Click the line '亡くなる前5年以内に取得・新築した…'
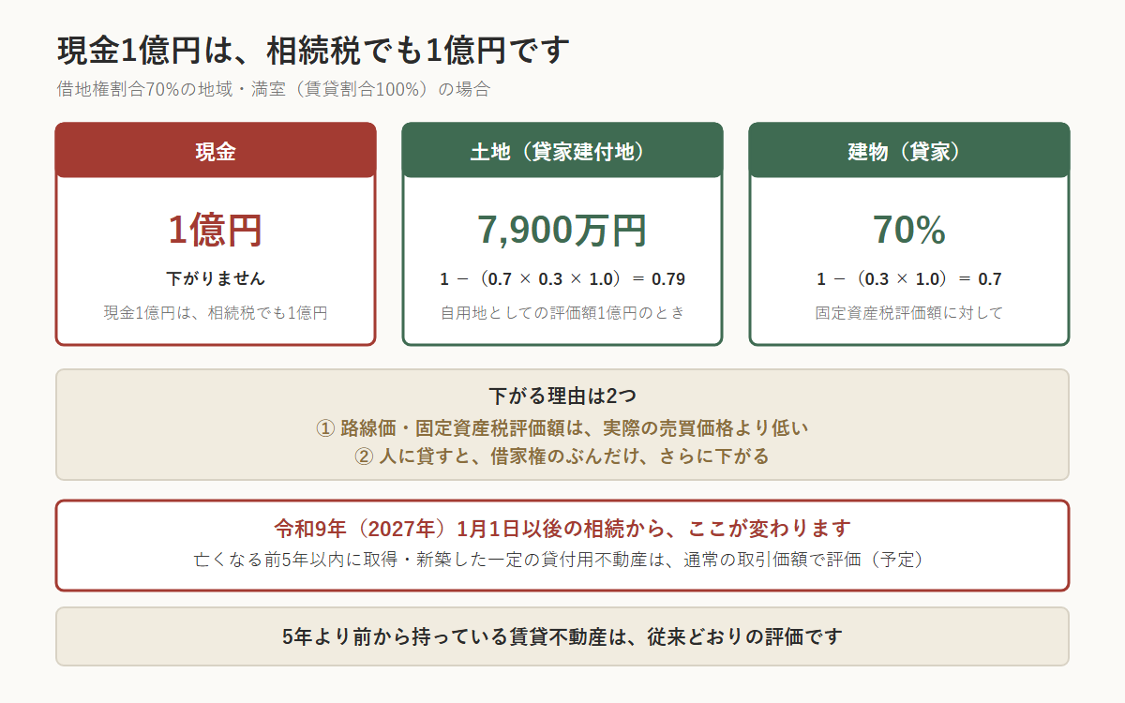Viewport: 1125px width, 703px height. pos(562,560)
